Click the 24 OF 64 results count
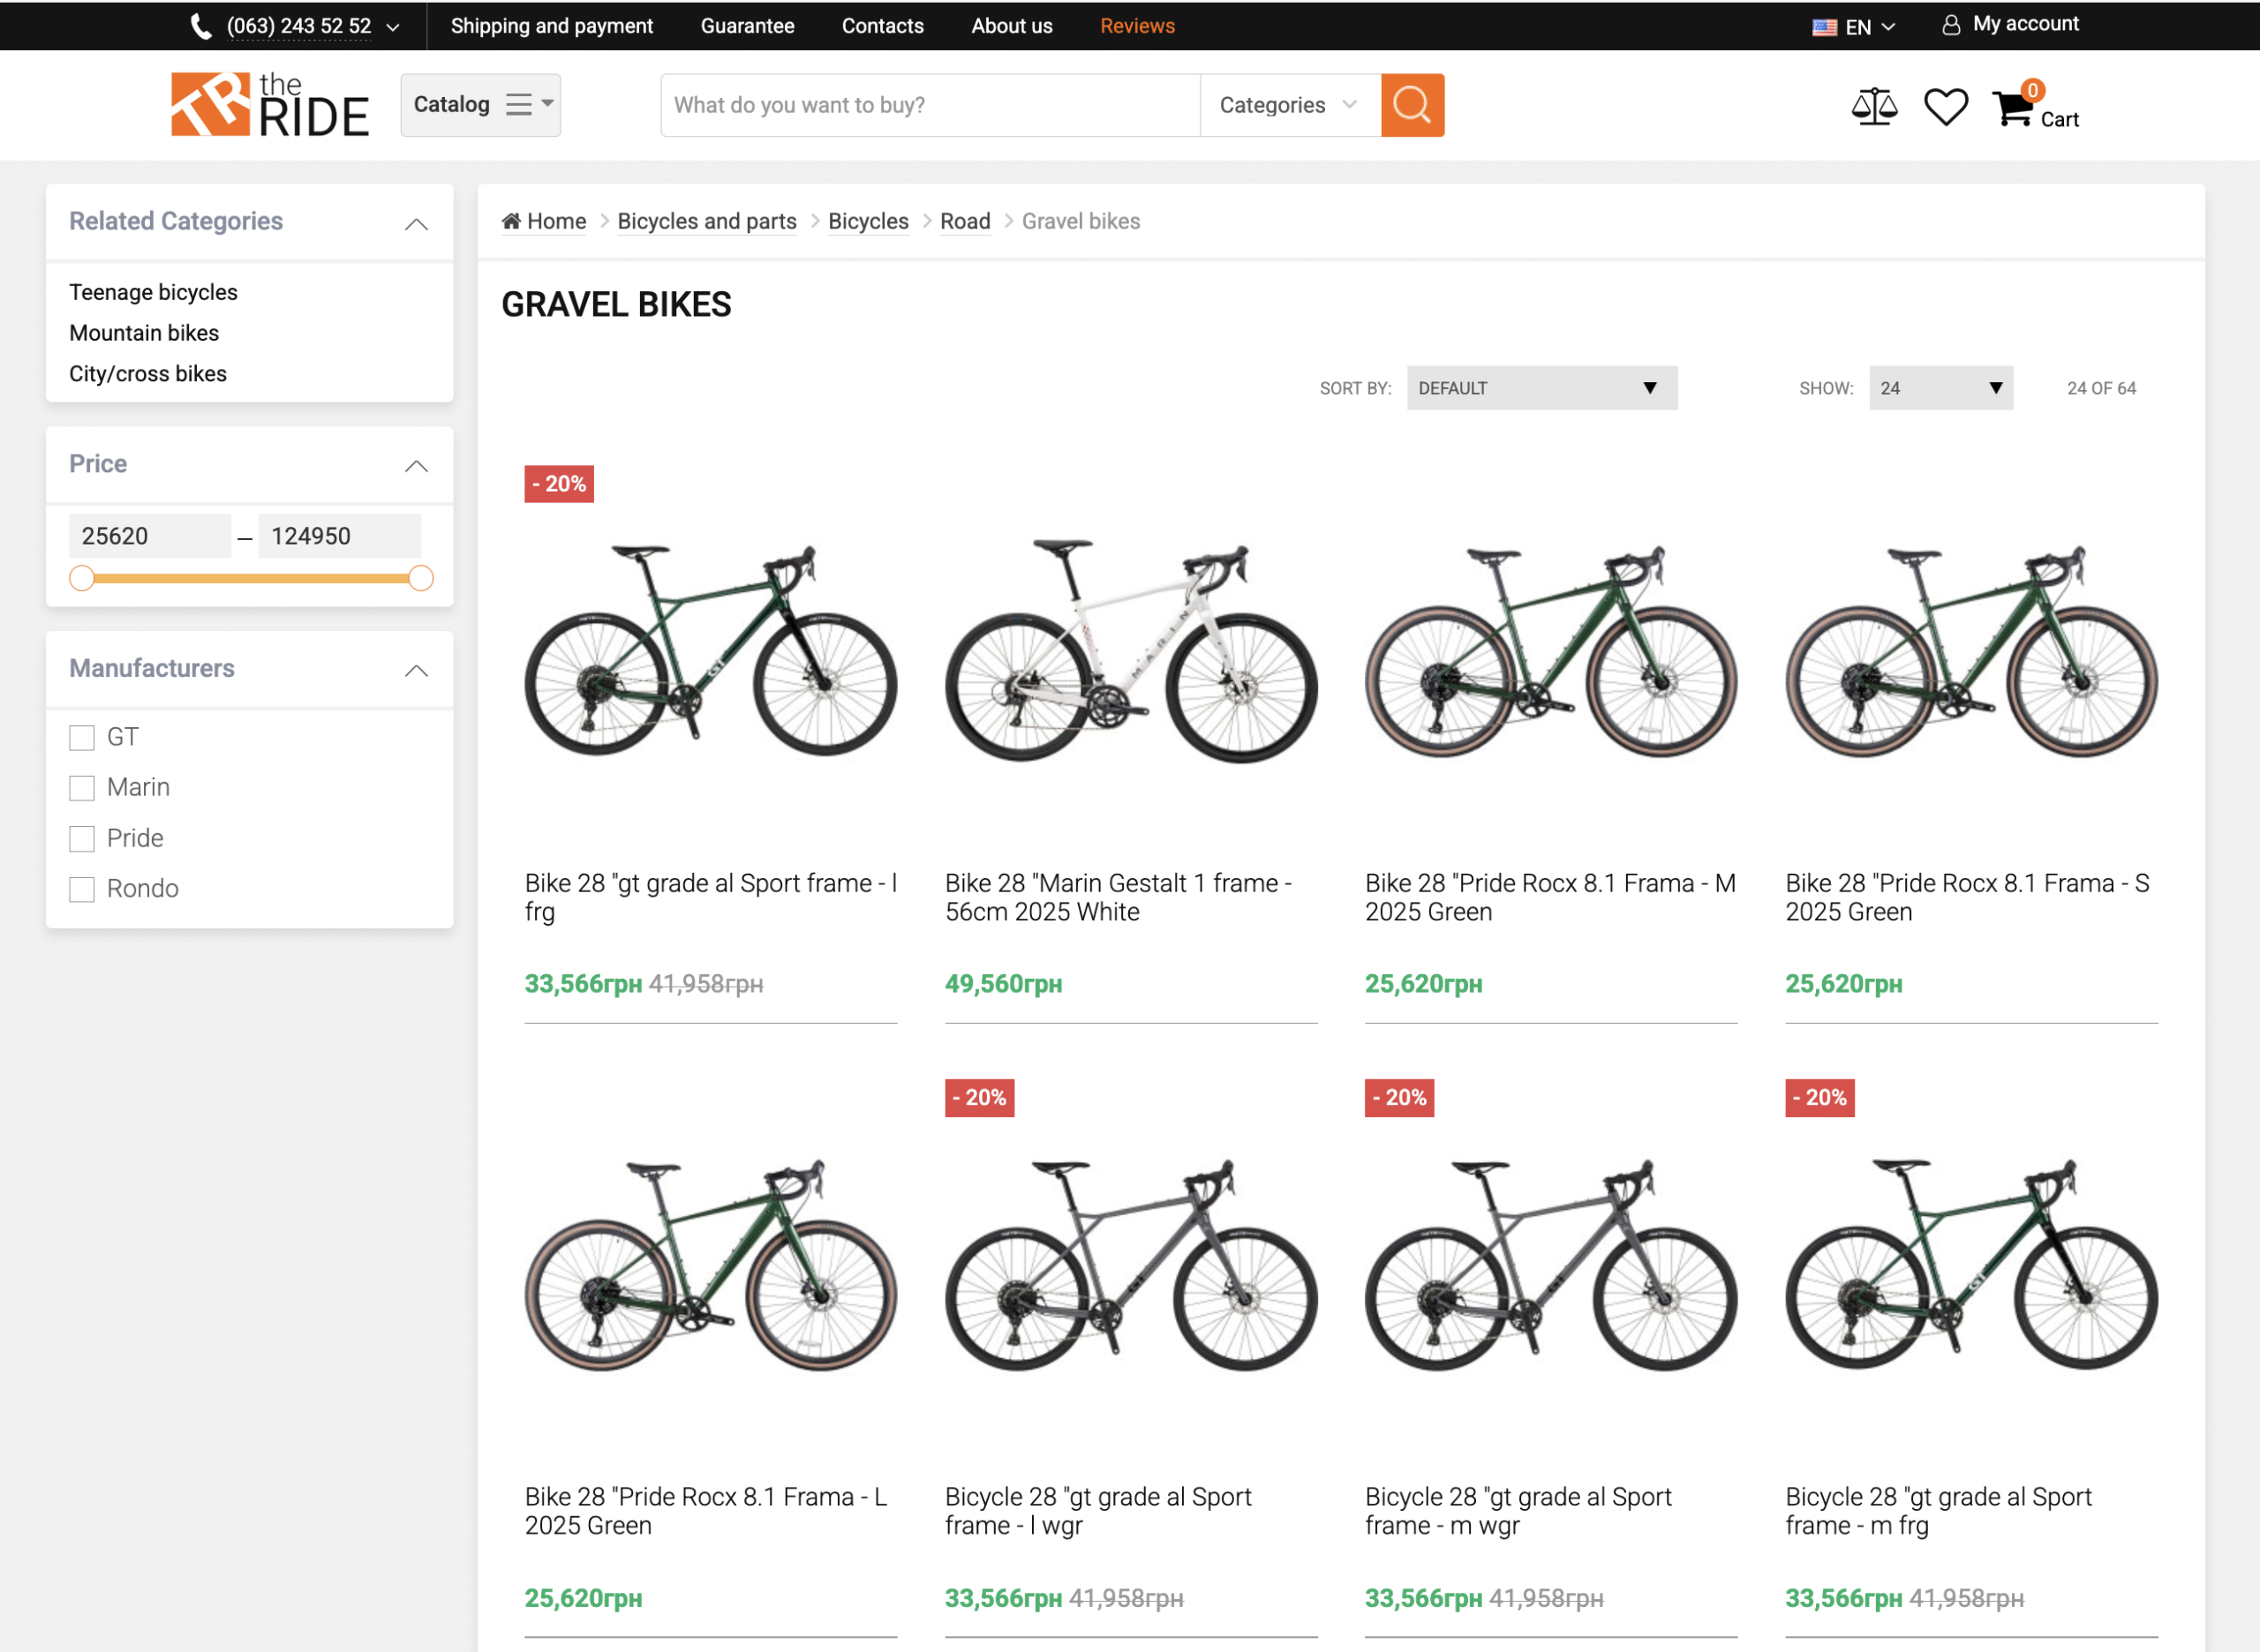Image resolution: width=2260 pixels, height=1652 pixels. pyautogui.click(x=2101, y=389)
